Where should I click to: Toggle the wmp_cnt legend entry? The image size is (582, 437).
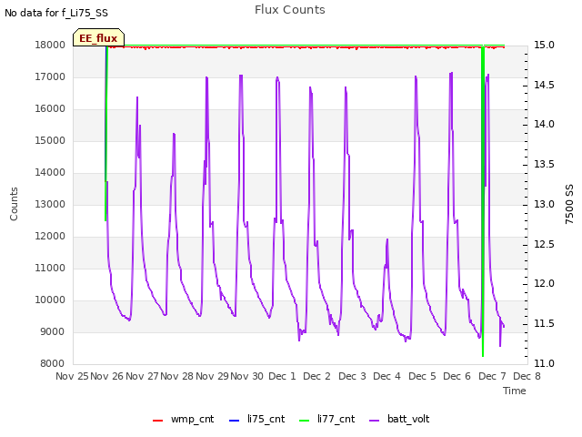point(184,419)
